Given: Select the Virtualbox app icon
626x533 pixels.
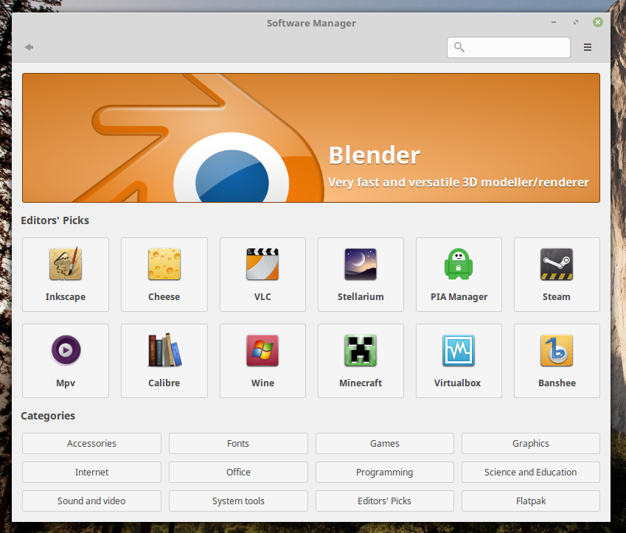Looking at the screenshot, I should (x=459, y=350).
